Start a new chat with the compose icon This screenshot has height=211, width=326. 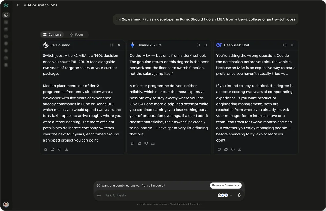6,15
